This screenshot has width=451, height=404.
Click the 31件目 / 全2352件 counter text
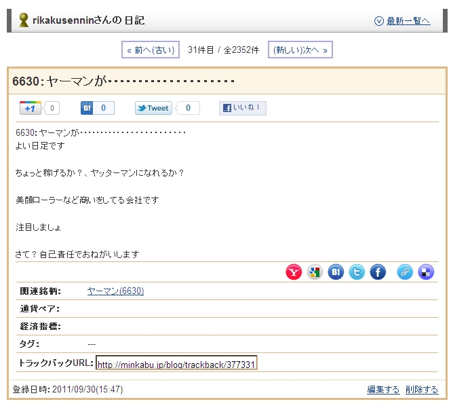pyautogui.click(x=224, y=50)
